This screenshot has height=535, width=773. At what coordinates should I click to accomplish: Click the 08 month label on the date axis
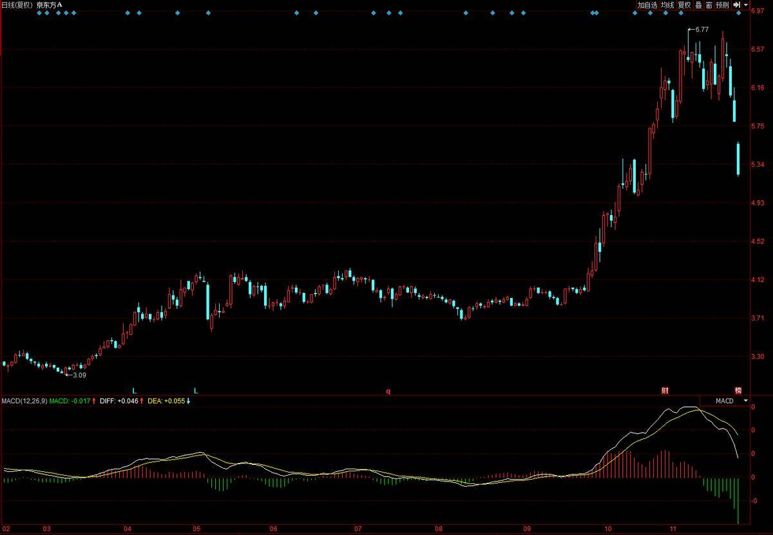pyautogui.click(x=439, y=529)
